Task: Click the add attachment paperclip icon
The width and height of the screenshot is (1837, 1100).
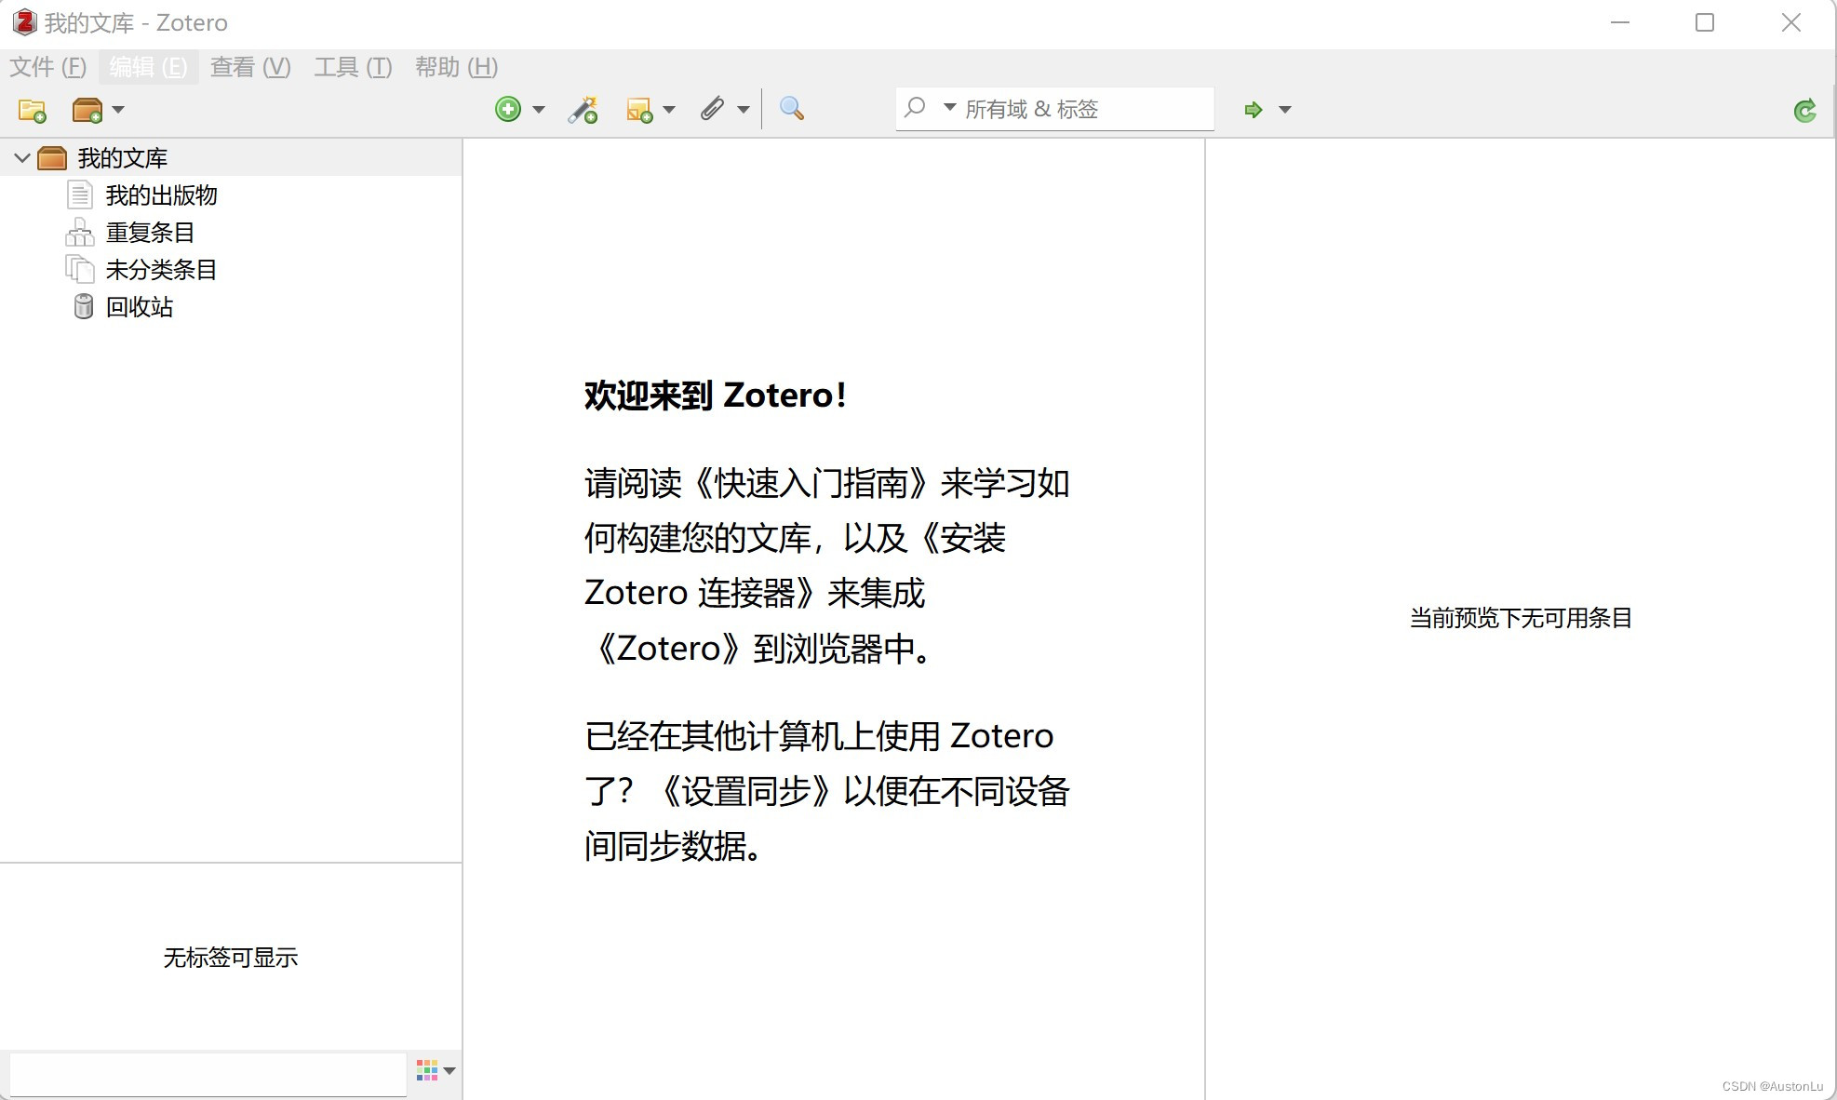Action: coord(712,109)
